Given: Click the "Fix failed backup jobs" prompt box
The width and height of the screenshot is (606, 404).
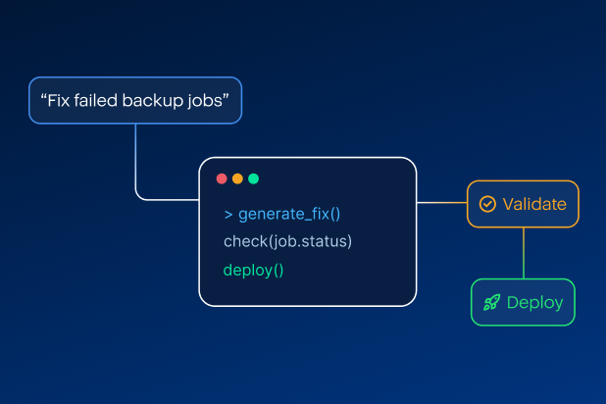Looking at the screenshot, I should point(135,101).
